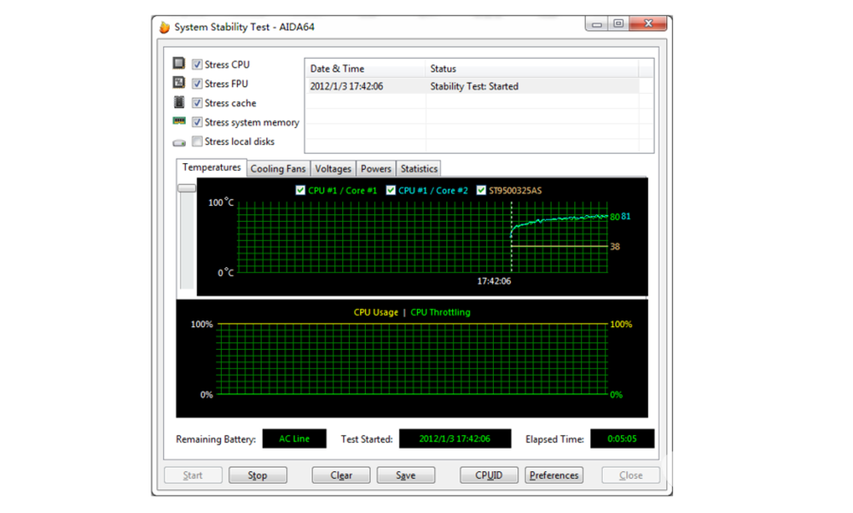The image size is (853, 513).
Task: Click the Status column header
Action: click(x=531, y=68)
